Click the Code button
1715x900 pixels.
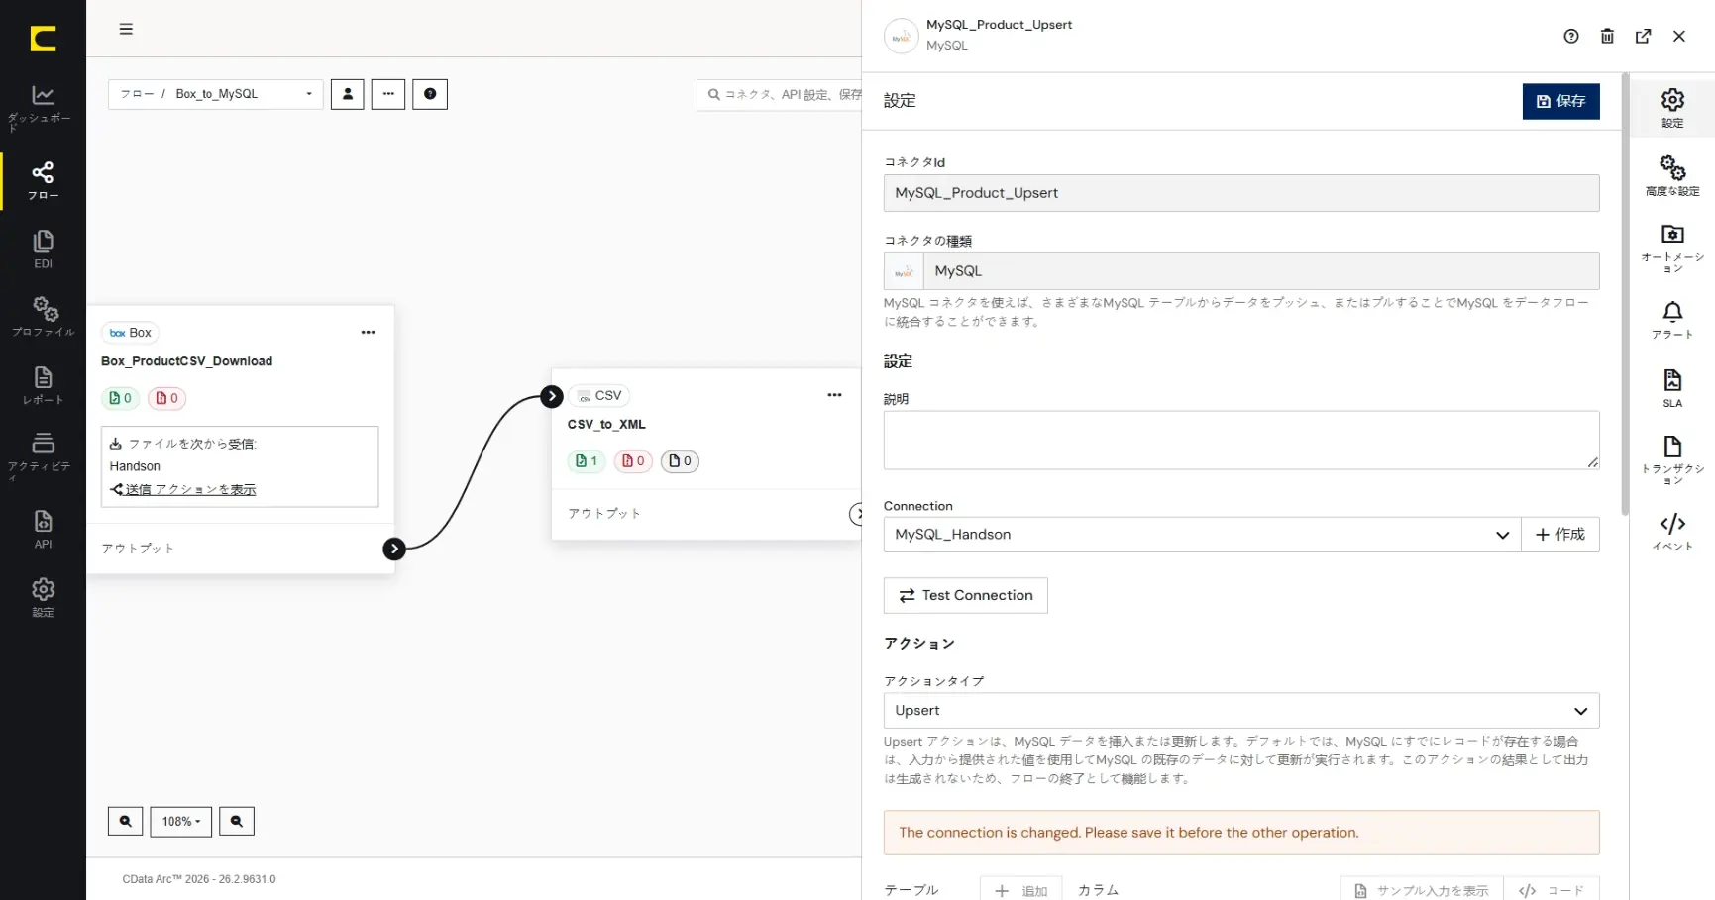pos(1552,890)
